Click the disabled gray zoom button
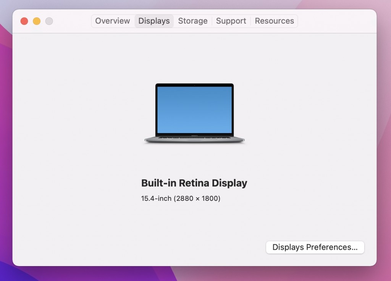 (49, 21)
